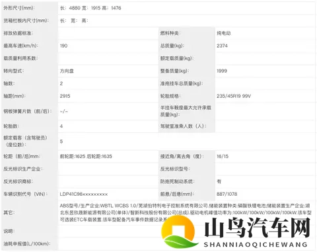Click the fuel type value 纯电动
This screenshot has height=252, width=317.
[223, 33]
